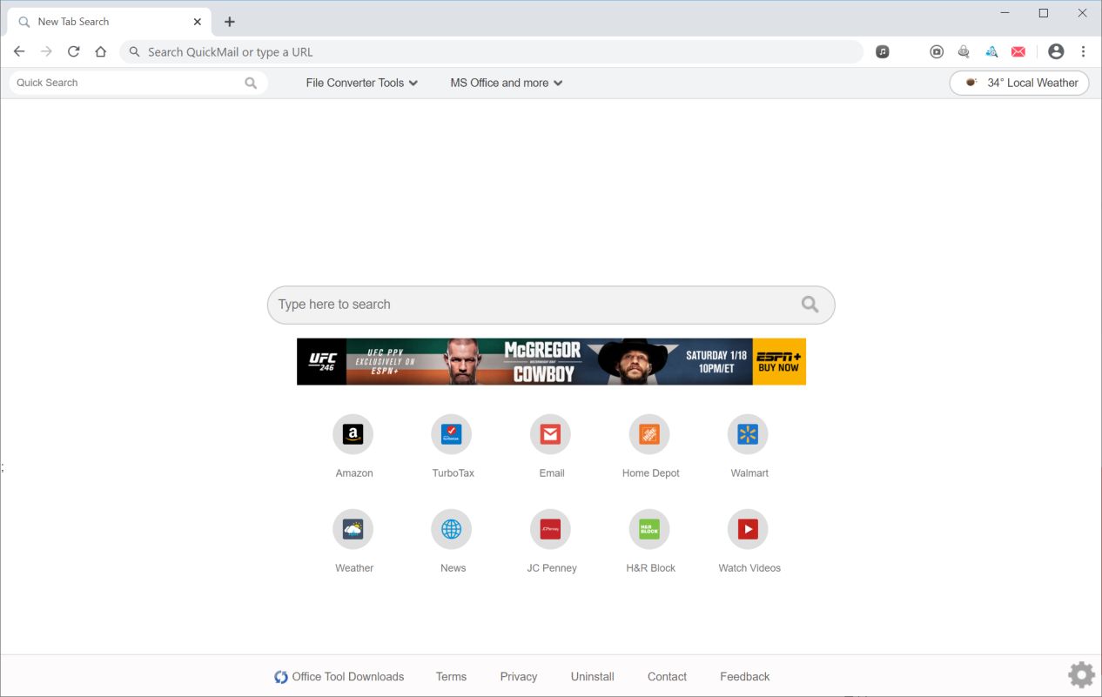Open Chrome's three-dot menu
Image resolution: width=1102 pixels, height=697 pixels.
(1084, 52)
